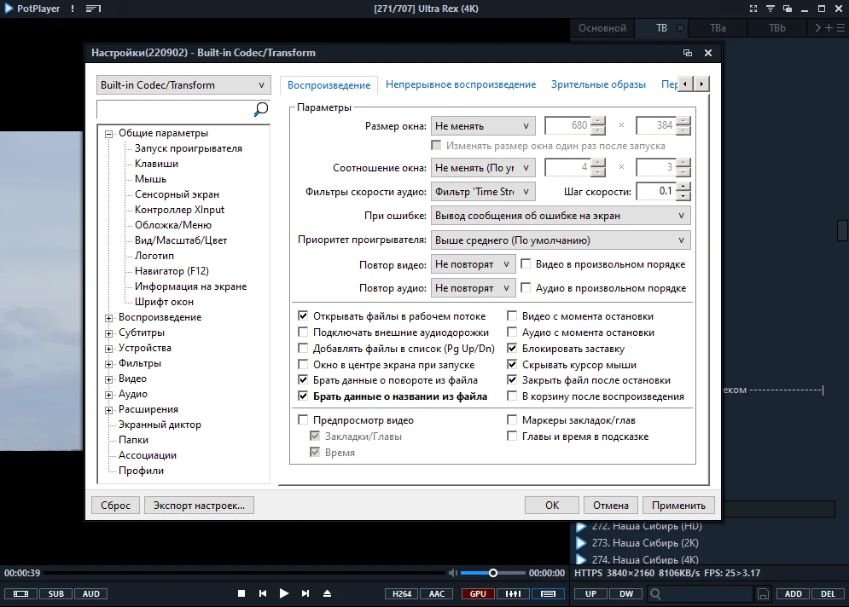Check Видео в произвольном порядке box

click(x=526, y=264)
